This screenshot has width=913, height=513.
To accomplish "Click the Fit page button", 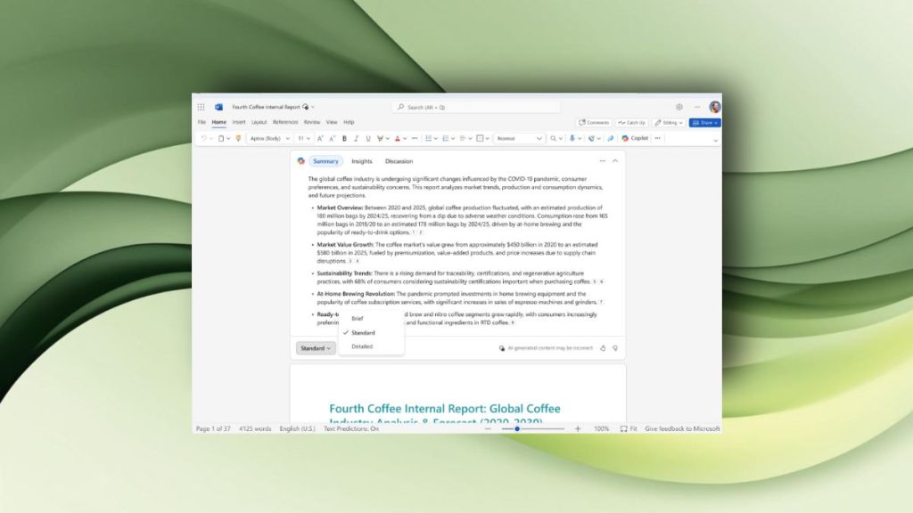I will coord(629,428).
